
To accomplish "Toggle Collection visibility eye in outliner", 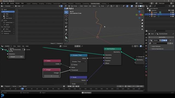I will (171, 10).
